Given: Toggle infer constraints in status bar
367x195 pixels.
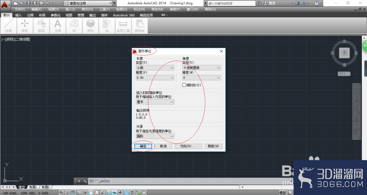Looking at the screenshot, I should click(61, 193).
